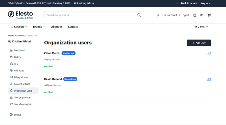Screen dimensions: 226x125
Task: Expand the Log in dropdown
Action: point(206,3)
